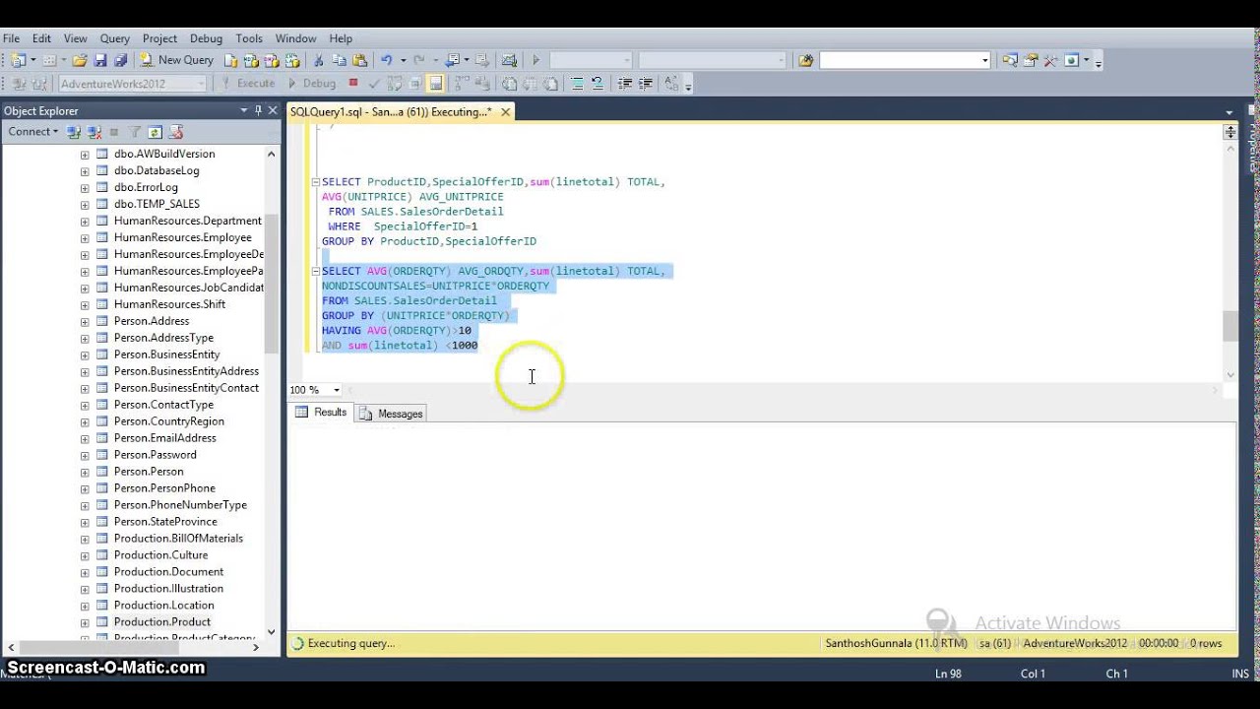Click the active documents dropdown arrow
This screenshot has height=709, width=1260.
click(x=1229, y=112)
